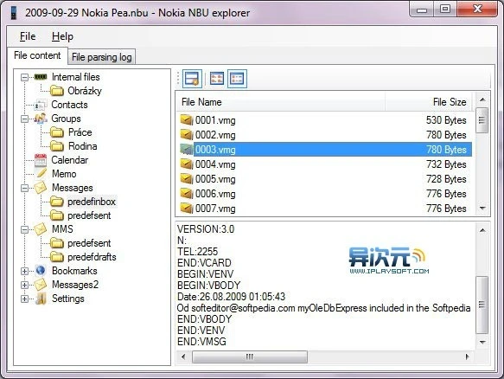Select the 0003.vmg file row
The height and width of the screenshot is (379, 504).
click(x=326, y=150)
